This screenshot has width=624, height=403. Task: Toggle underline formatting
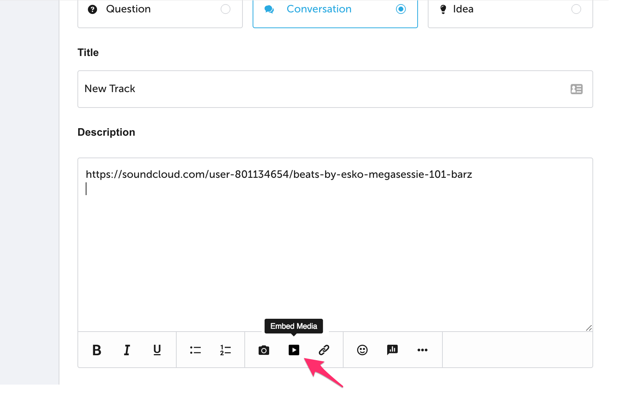click(157, 350)
